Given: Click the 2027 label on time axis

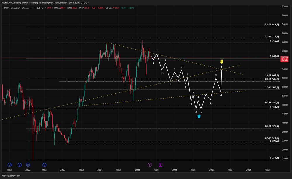Looking at the screenshot, I should pyautogui.click(x=212, y=169).
